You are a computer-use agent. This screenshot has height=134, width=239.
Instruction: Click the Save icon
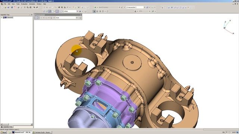click(8, 7)
